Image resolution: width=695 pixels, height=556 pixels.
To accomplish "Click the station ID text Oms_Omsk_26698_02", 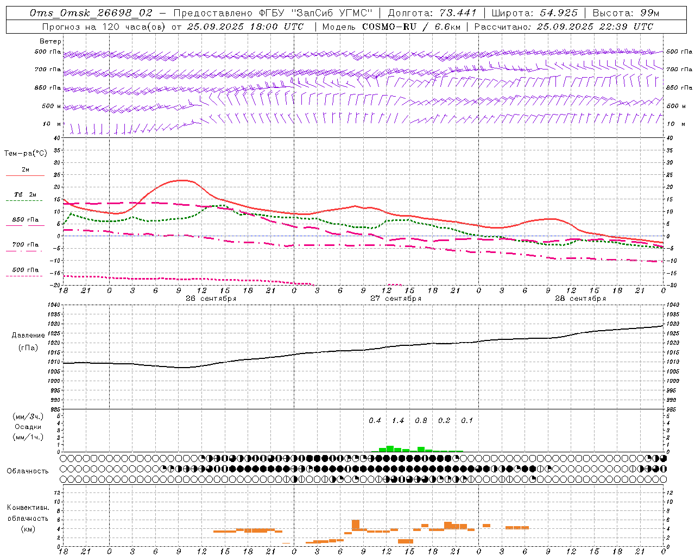I will (91, 12).
